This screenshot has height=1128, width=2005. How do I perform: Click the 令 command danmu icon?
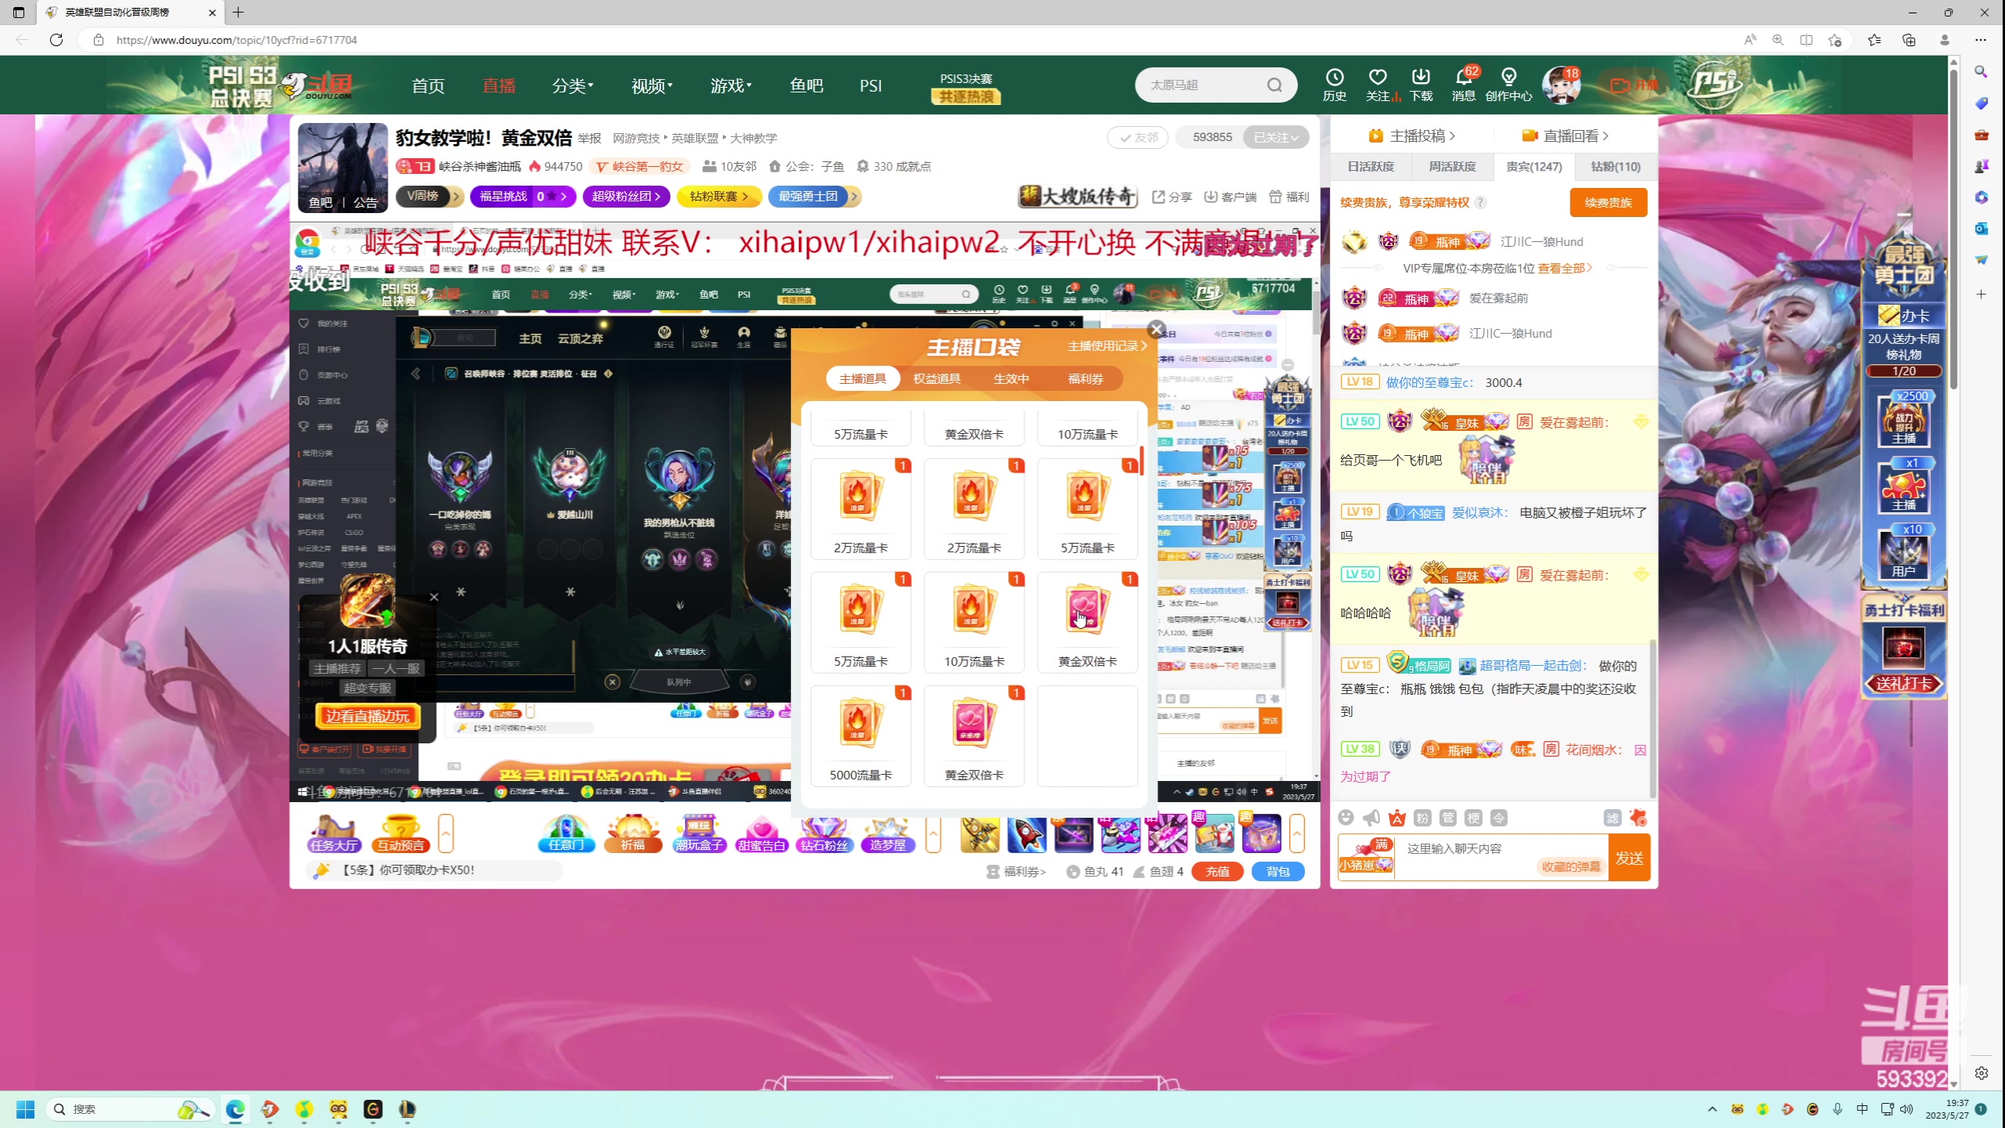click(1498, 818)
